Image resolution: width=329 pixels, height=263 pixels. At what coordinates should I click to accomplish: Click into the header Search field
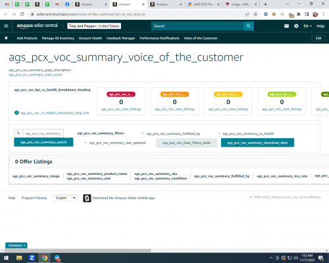click(x=197, y=26)
